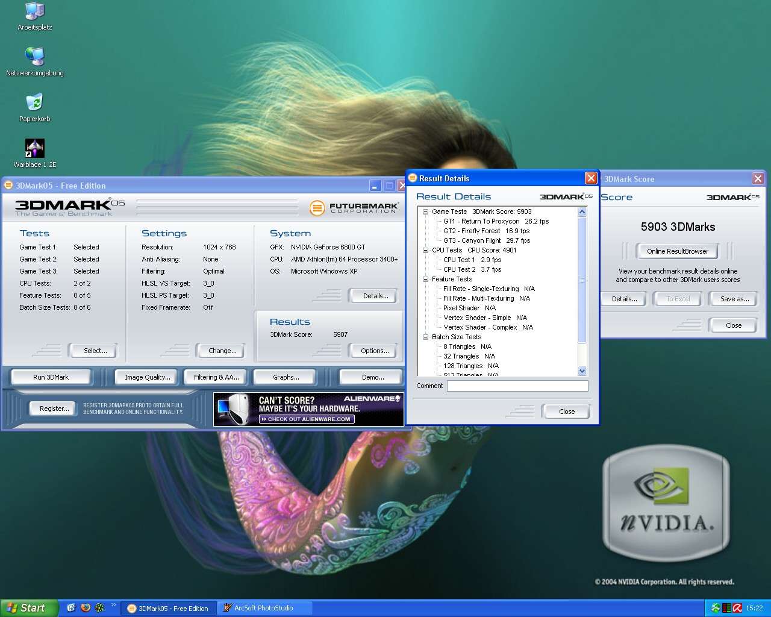Select CPU Test 2 row

(472, 269)
